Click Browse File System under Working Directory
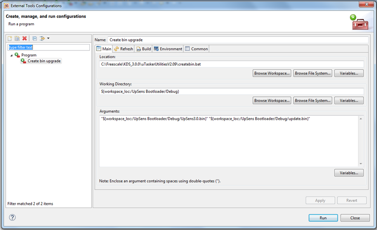Screen dimensions: 377x230 click(x=312, y=101)
